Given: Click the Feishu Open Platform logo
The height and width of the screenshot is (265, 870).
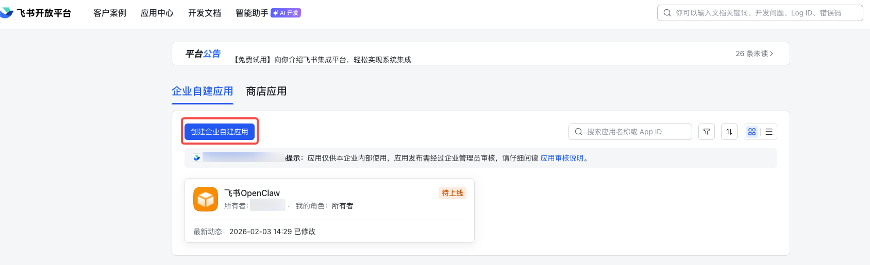Looking at the screenshot, I should pyautogui.click(x=36, y=13).
